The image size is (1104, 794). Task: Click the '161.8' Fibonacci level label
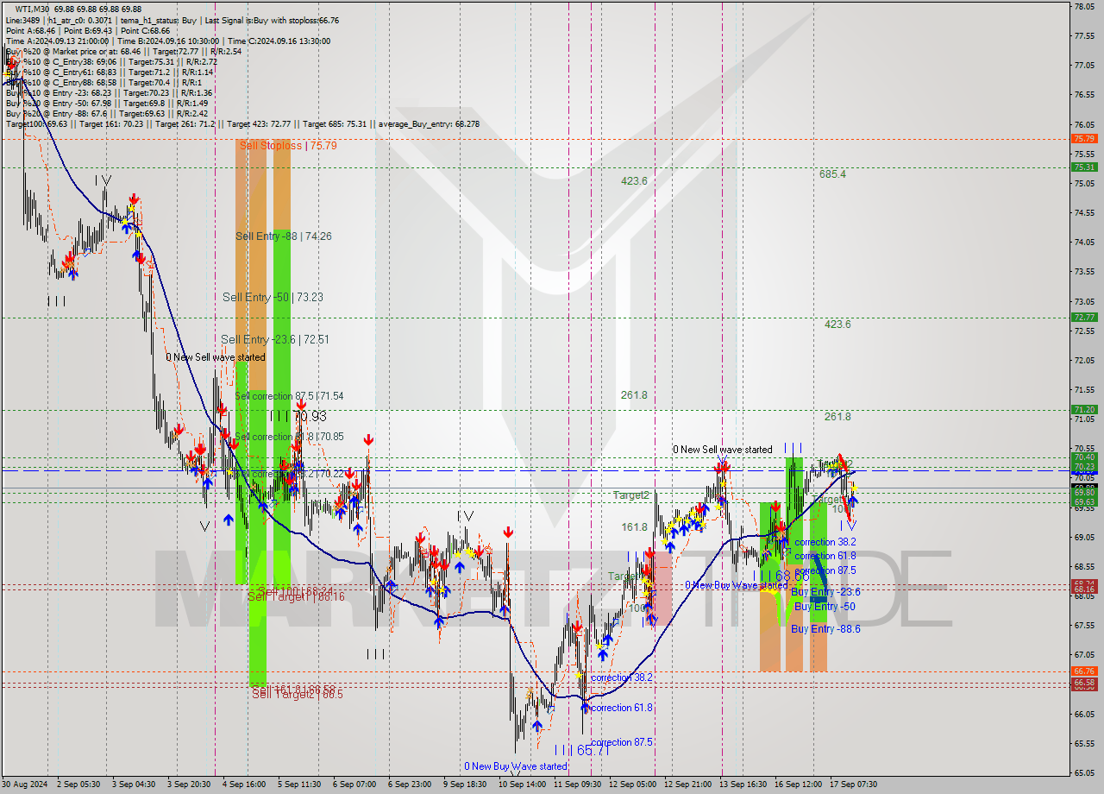(x=634, y=526)
